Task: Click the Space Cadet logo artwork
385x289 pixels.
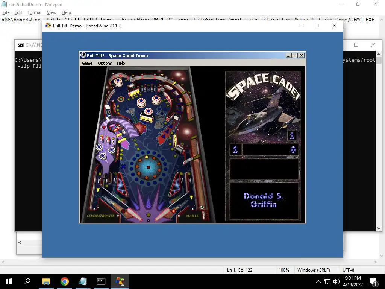Action: pyautogui.click(x=263, y=106)
